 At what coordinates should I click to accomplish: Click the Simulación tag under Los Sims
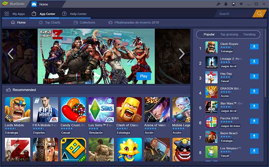point(96,133)
